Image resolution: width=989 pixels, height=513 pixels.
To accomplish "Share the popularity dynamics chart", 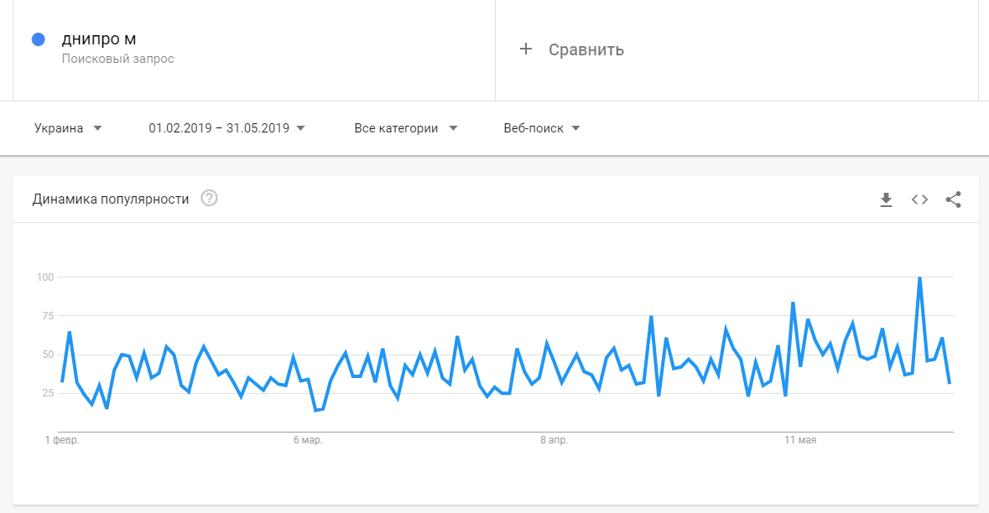I will (x=953, y=199).
